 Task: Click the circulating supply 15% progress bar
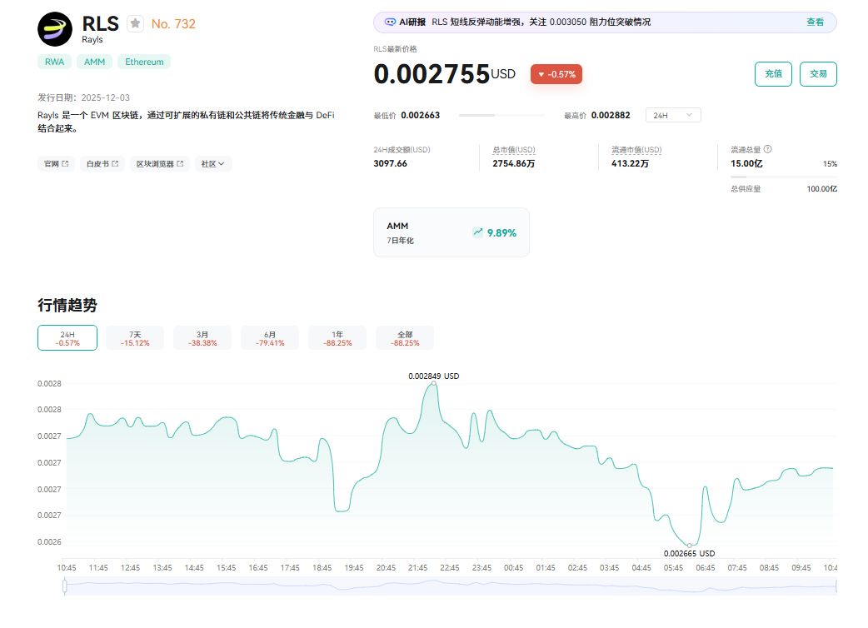point(784,177)
